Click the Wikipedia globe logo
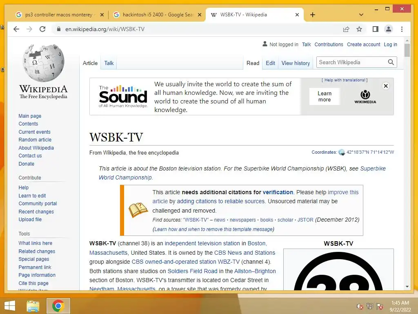418x314 pixels. 43,63
